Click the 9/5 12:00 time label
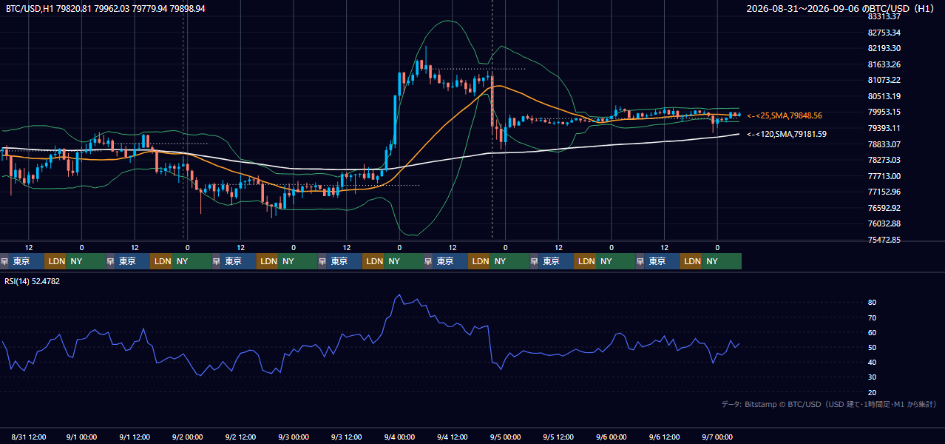 [x=558, y=437]
